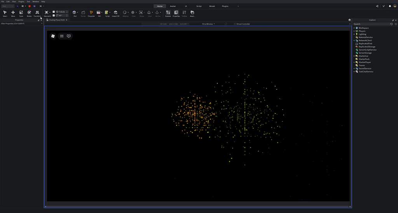Expand the NetworkClient tree node
The image size is (398, 213).
[354, 40]
